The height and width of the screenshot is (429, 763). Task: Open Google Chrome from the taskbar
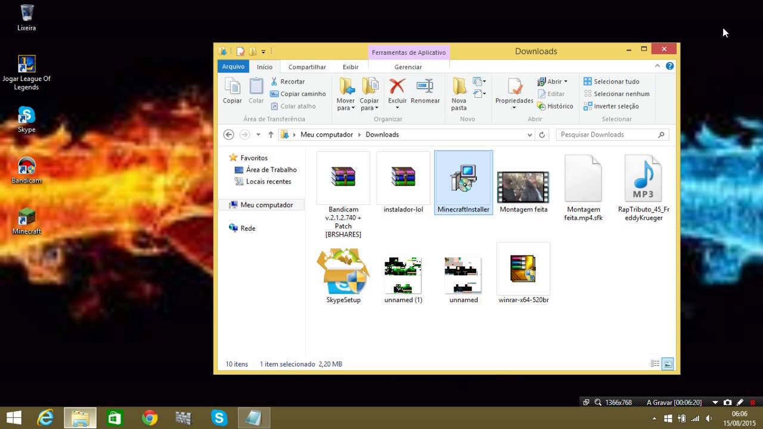click(150, 418)
